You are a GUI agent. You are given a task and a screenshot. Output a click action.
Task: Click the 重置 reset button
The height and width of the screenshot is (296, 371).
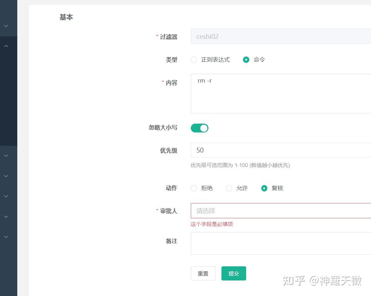(x=203, y=273)
